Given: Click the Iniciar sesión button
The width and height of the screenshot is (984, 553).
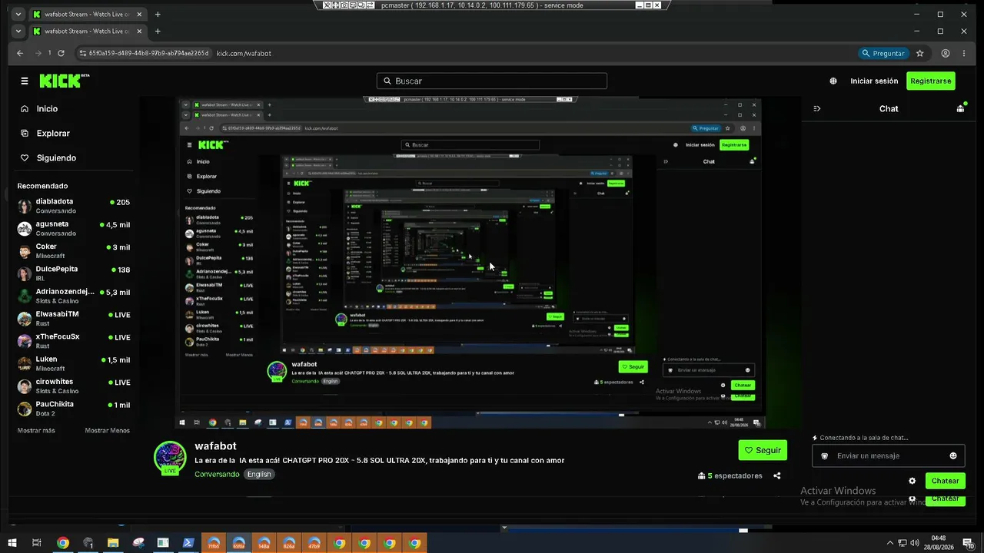Looking at the screenshot, I should pyautogui.click(x=874, y=81).
